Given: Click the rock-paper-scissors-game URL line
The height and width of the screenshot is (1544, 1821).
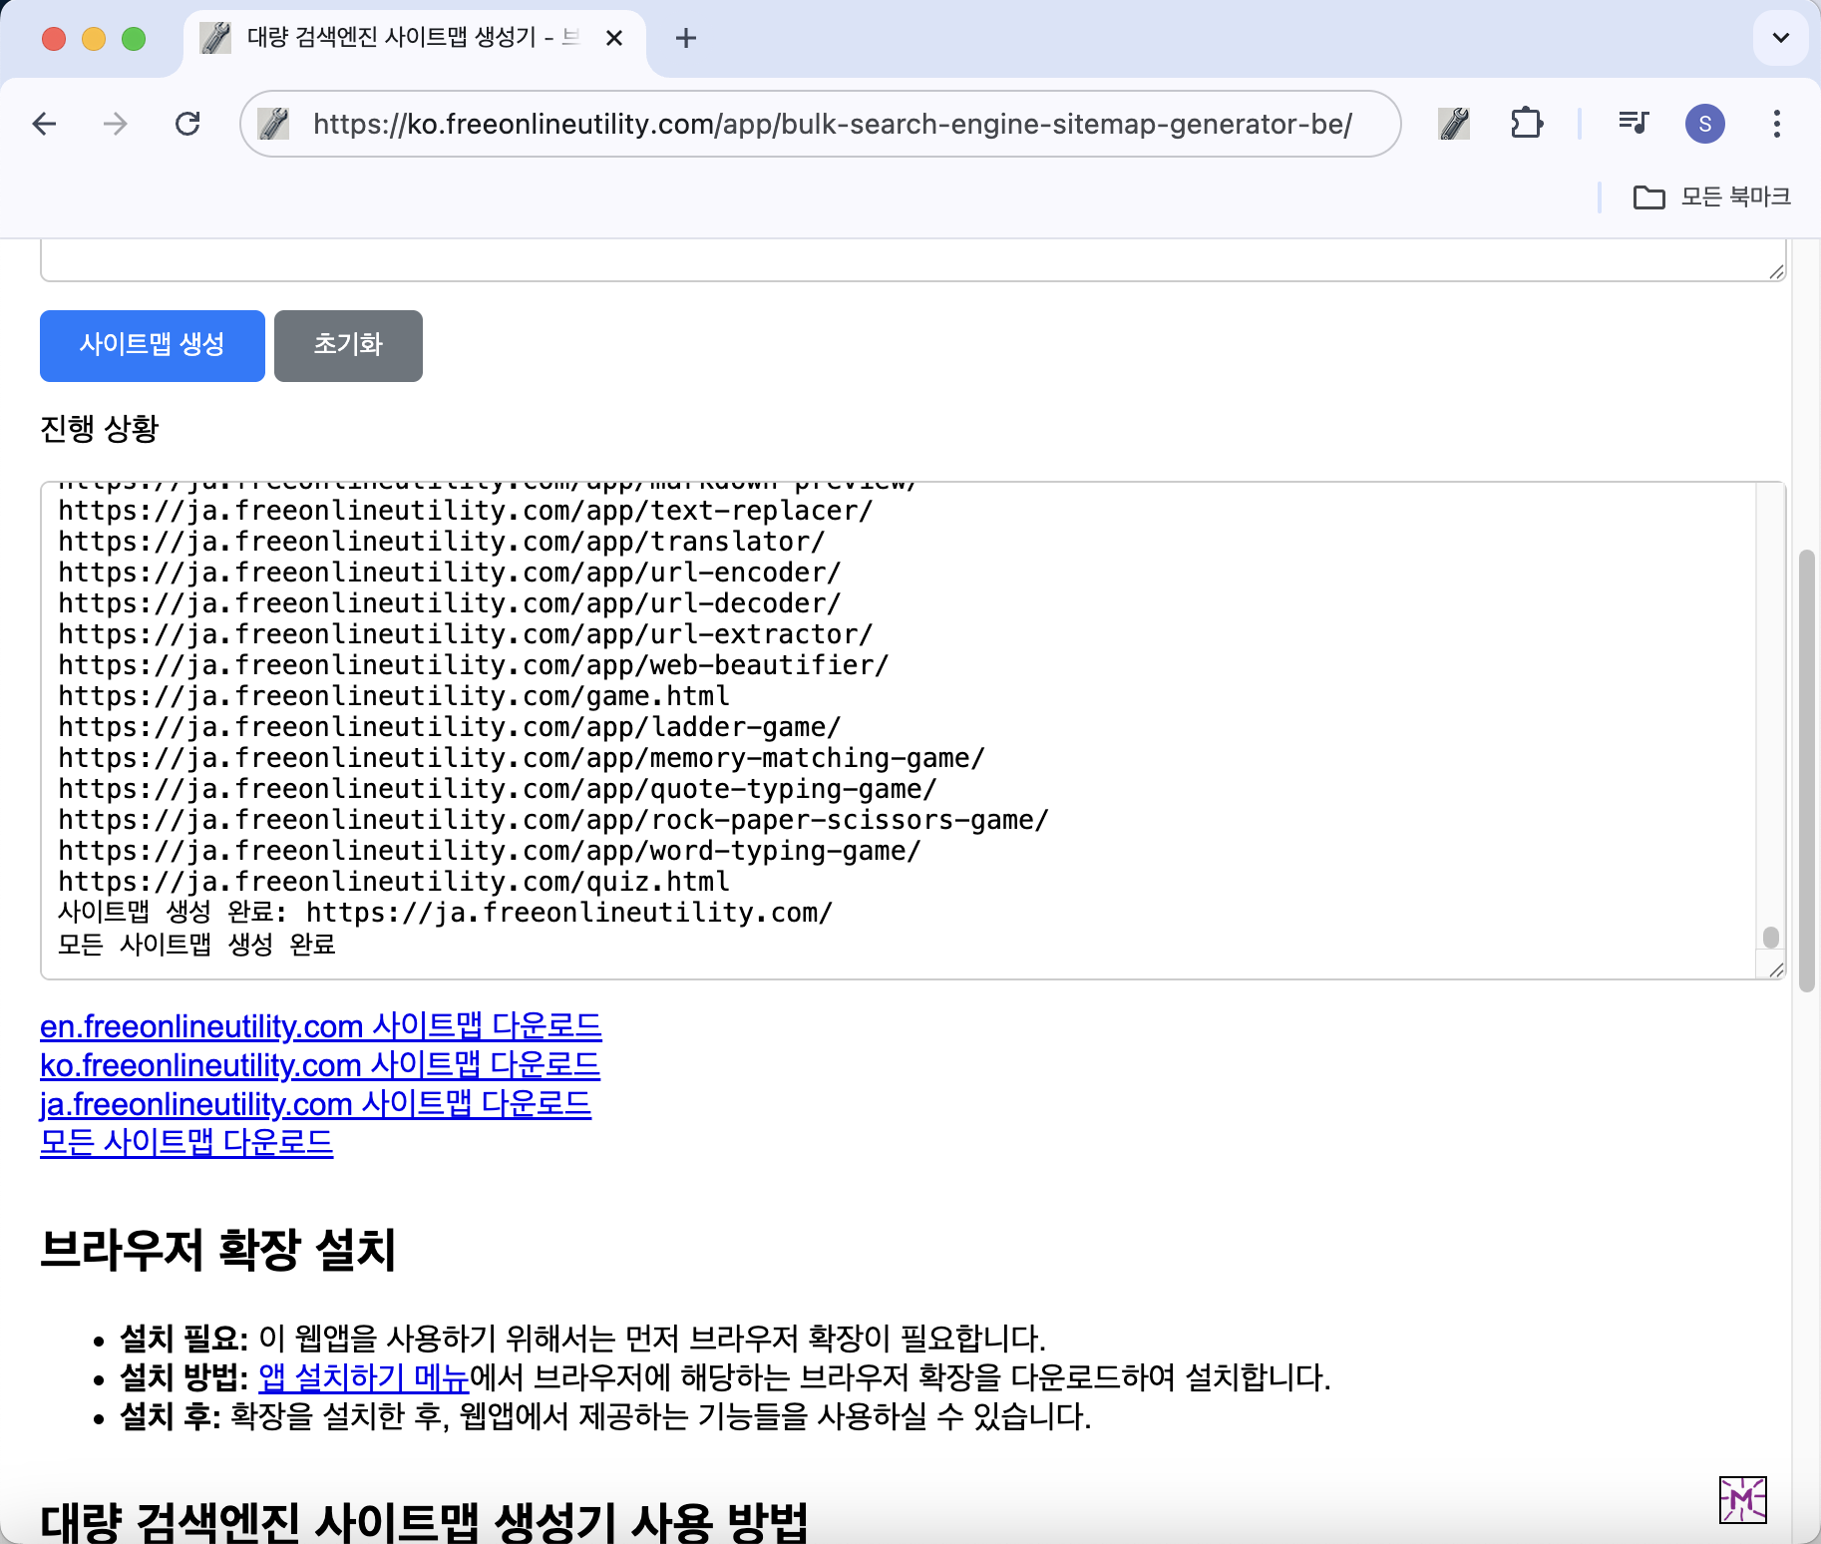Looking at the screenshot, I should click(x=553, y=820).
